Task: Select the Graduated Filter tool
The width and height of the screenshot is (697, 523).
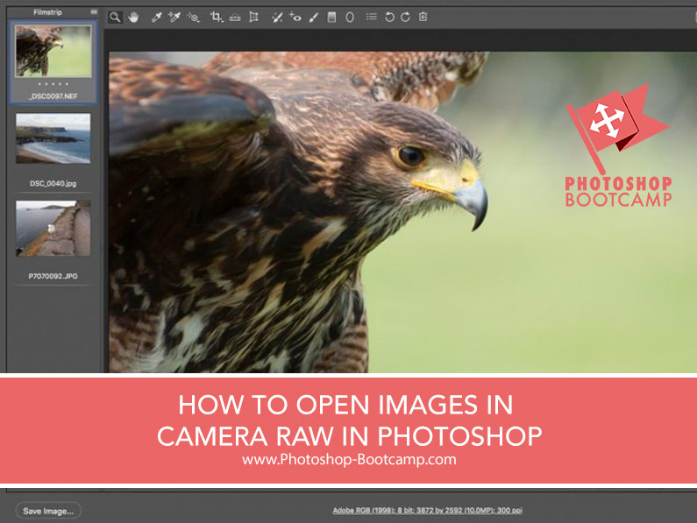Action: click(331, 18)
